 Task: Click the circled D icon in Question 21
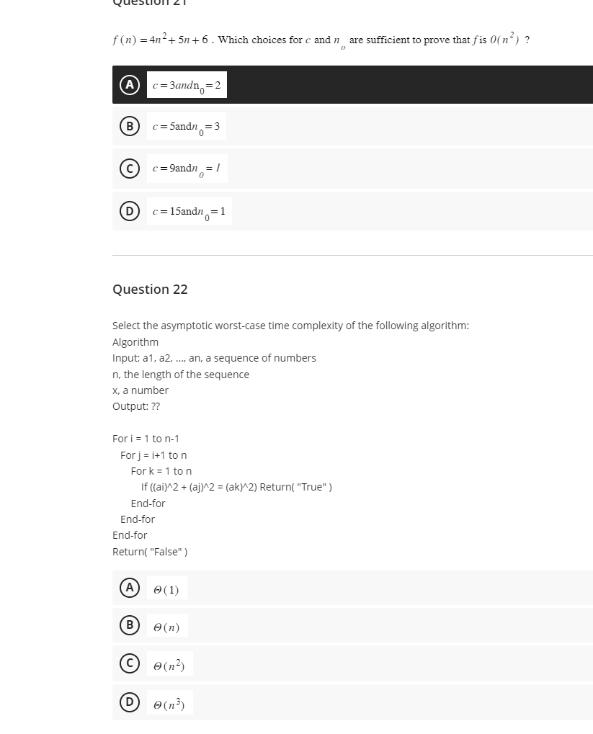[x=129, y=210]
